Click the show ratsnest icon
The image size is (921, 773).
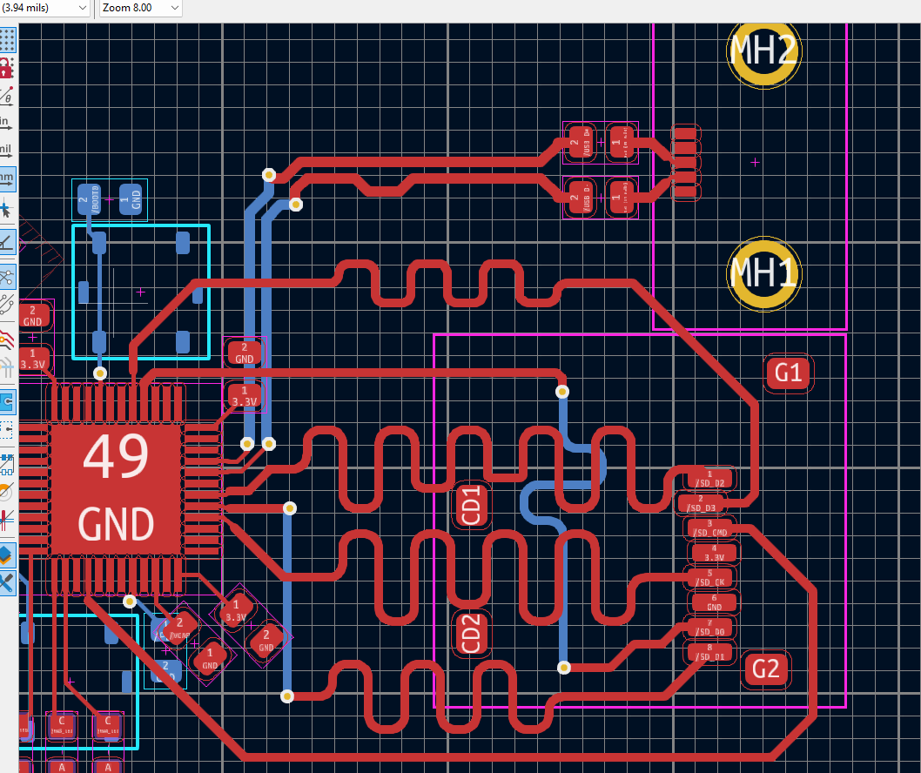(x=9, y=277)
